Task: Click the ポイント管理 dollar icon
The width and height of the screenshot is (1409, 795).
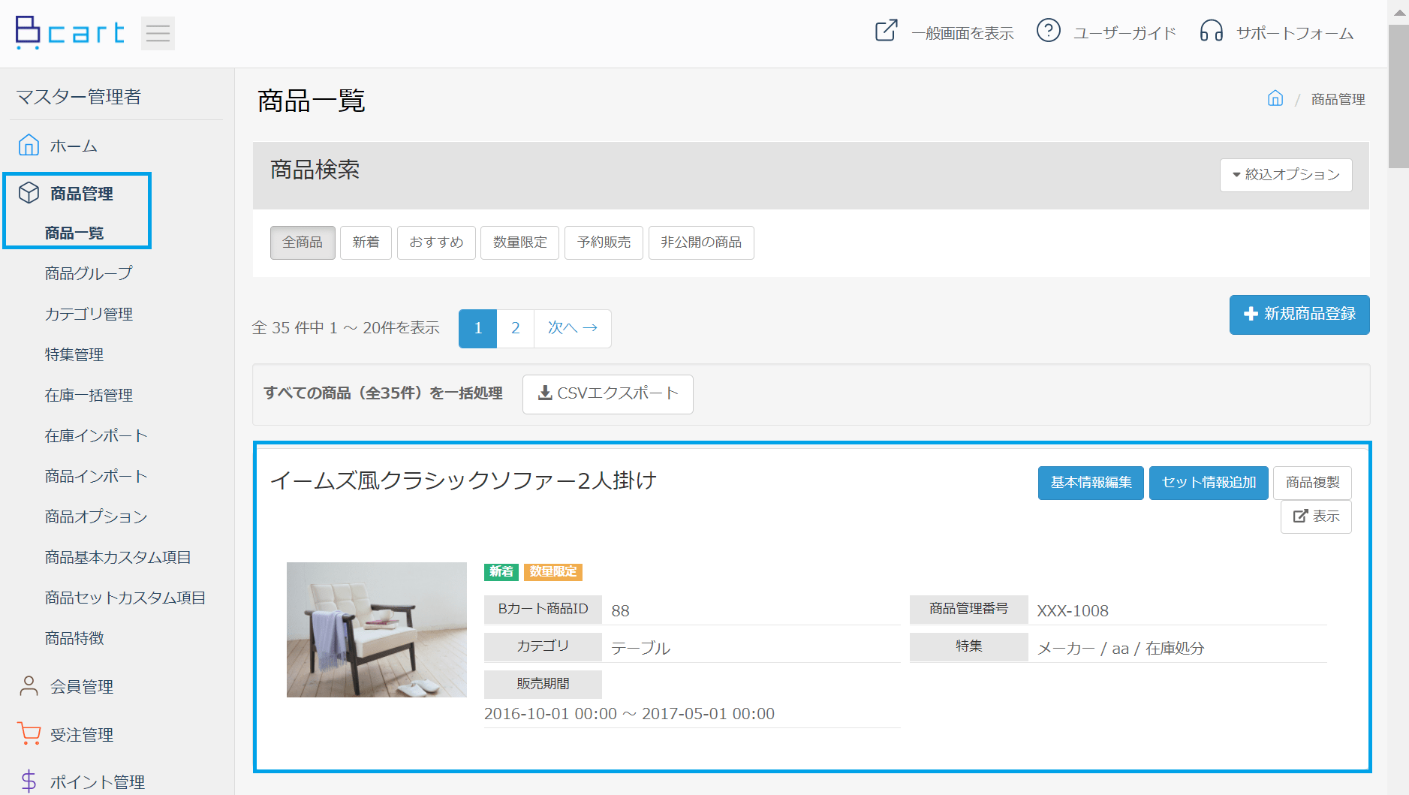Action: (29, 781)
